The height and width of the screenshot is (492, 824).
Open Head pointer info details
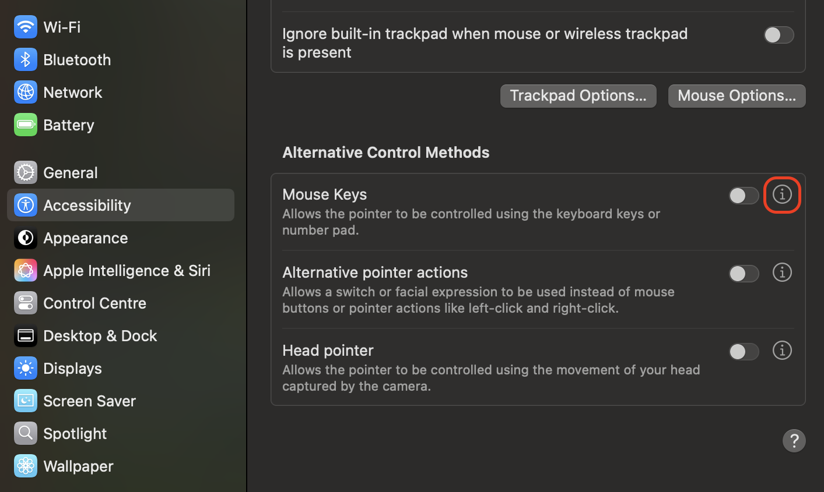coord(782,350)
